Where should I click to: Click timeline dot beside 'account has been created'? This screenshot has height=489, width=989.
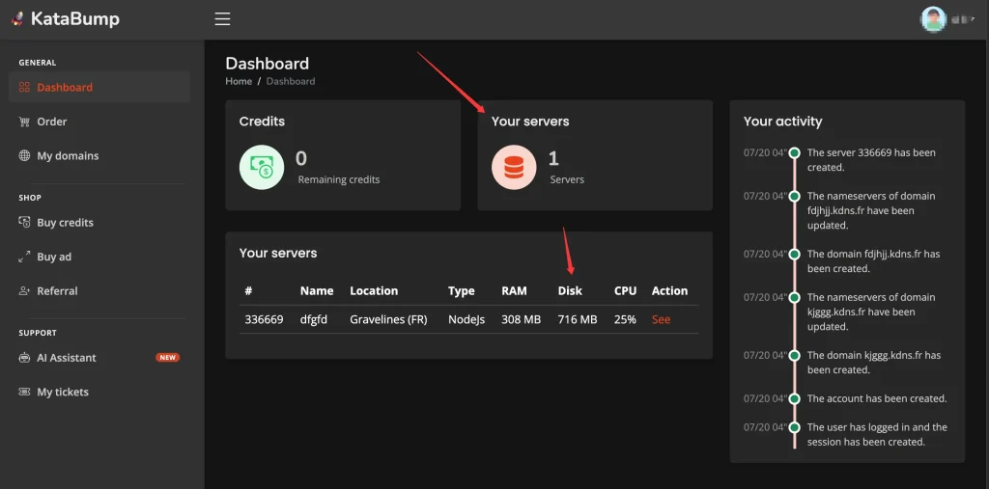click(x=795, y=399)
